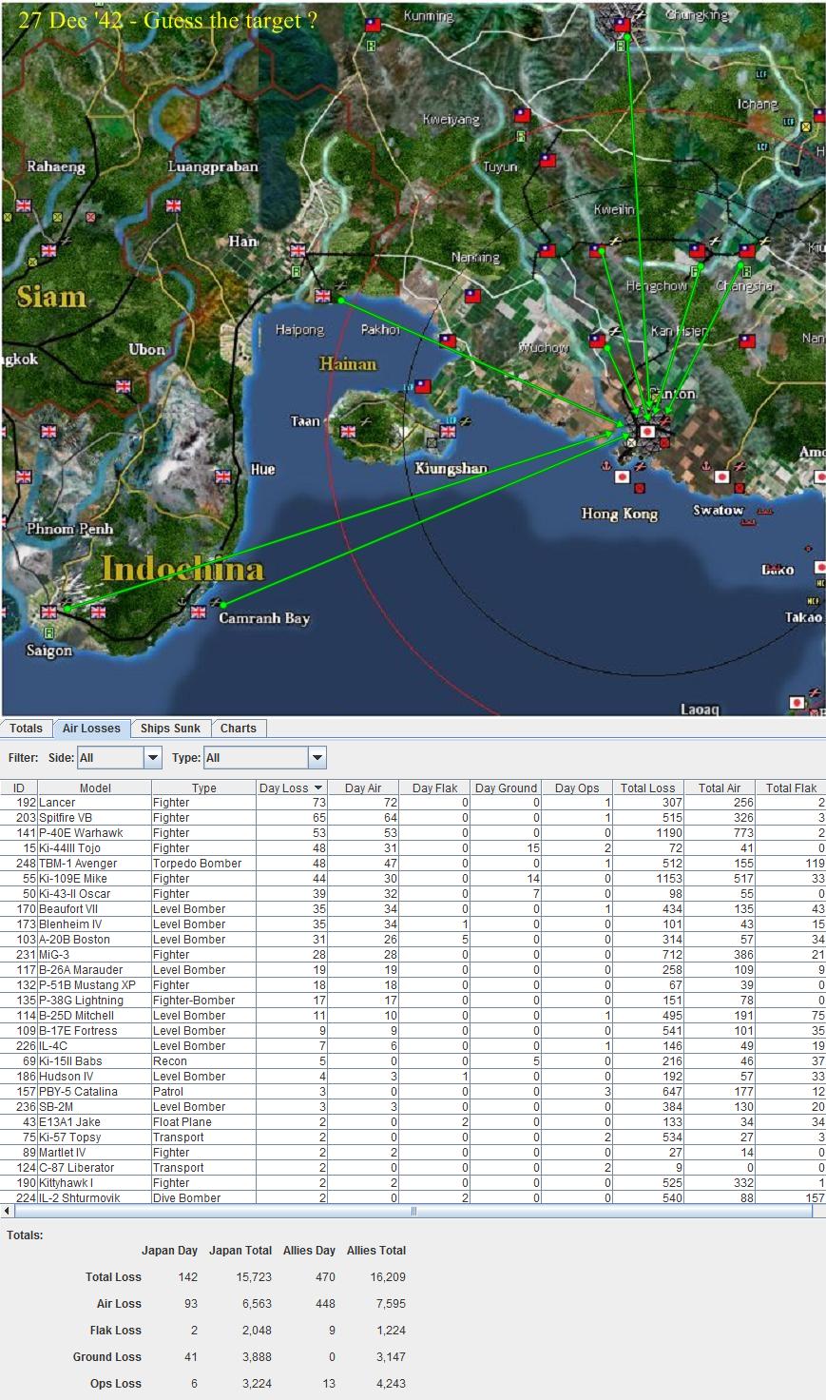Select the Lancer row

pos(413,803)
